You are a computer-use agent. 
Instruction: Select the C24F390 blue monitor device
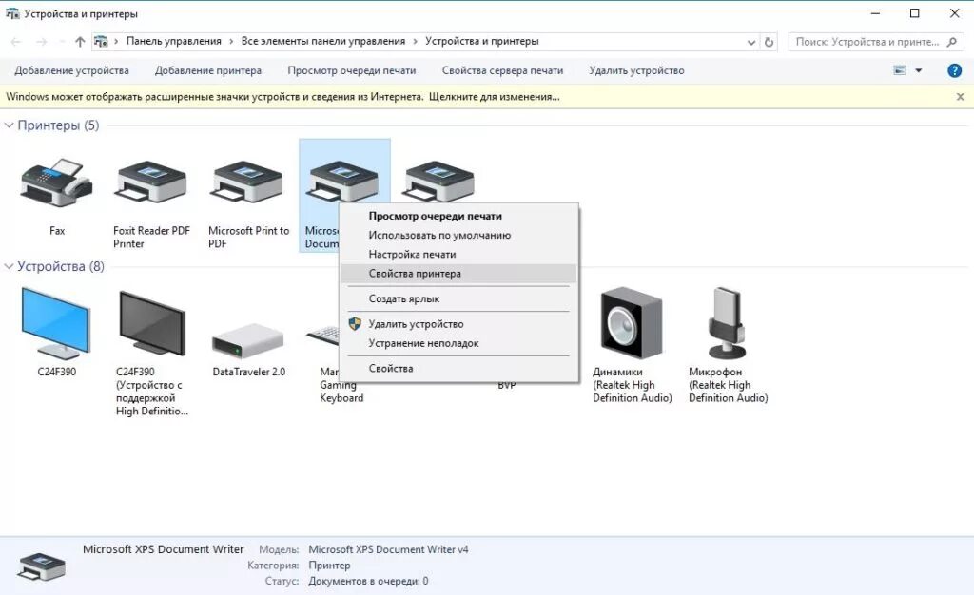pyautogui.click(x=55, y=322)
